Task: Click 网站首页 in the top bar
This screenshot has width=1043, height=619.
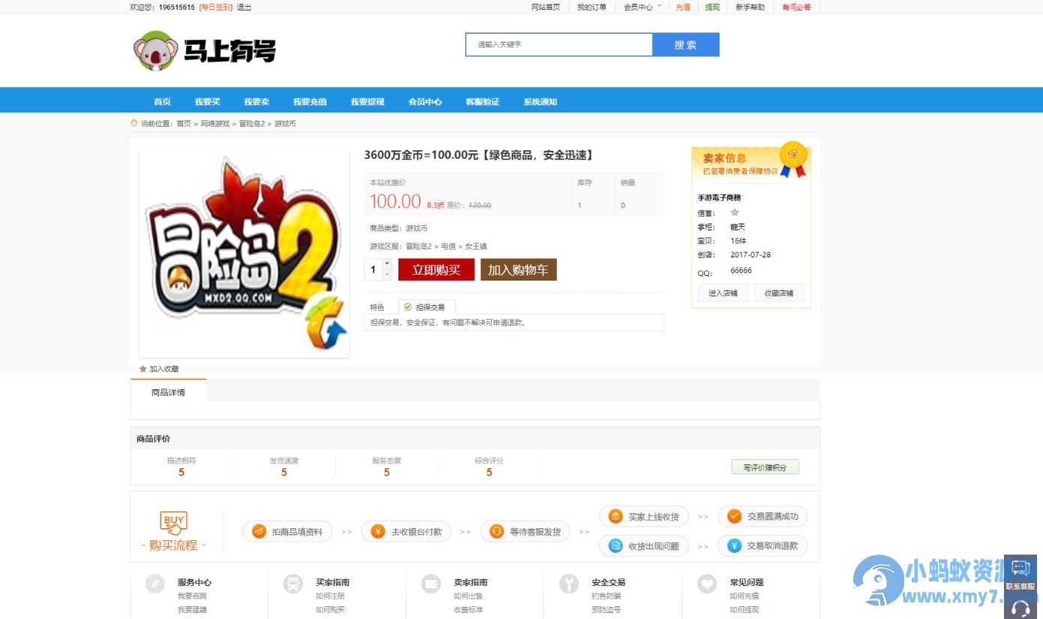Action: 546,7
